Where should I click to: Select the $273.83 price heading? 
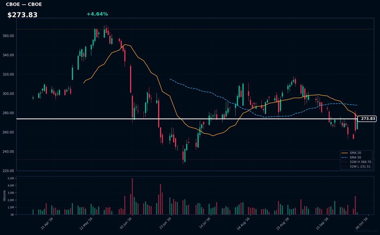(x=22, y=15)
